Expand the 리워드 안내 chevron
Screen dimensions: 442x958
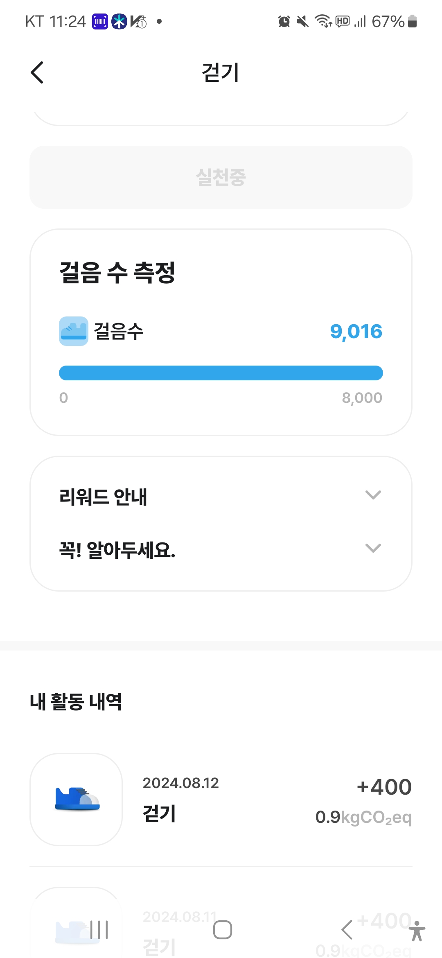373,495
